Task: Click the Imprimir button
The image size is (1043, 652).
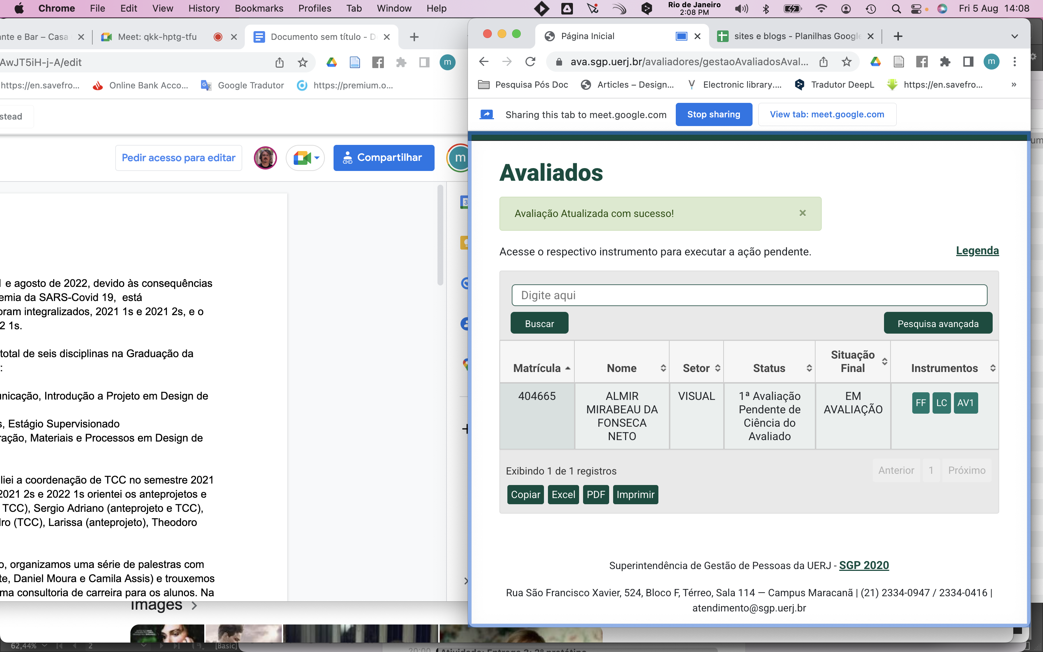Action: coord(635,494)
